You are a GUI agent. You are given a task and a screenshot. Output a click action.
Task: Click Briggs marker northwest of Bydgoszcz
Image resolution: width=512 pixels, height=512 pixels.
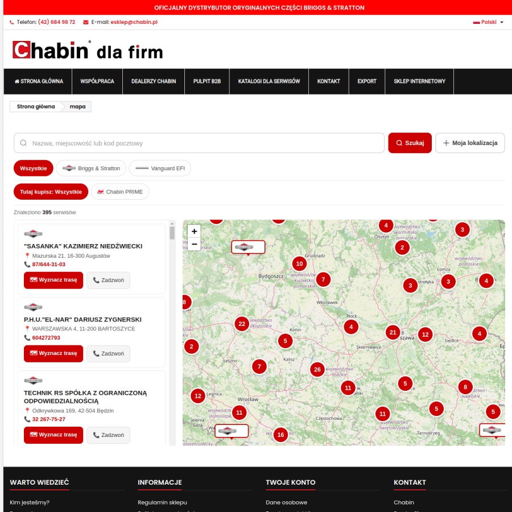(248, 247)
